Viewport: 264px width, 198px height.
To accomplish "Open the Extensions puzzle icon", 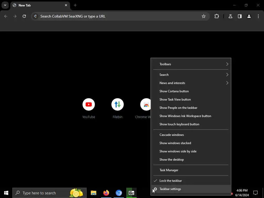I will pos(217,16).
